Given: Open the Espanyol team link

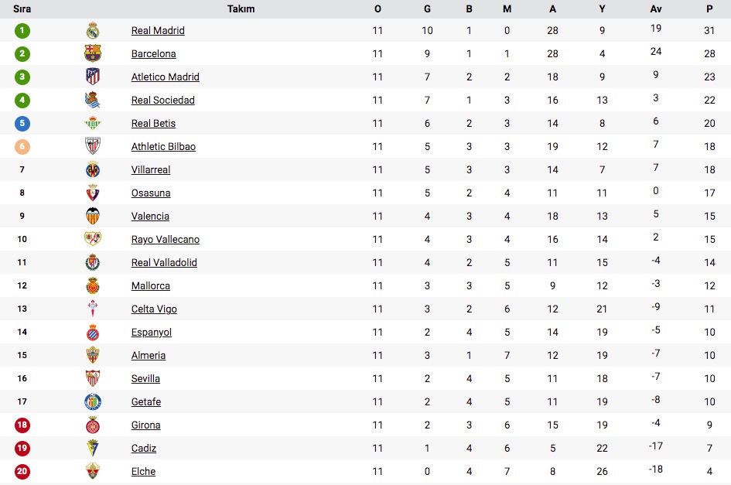Looking at the screenshot, I should tap(151, 332).
